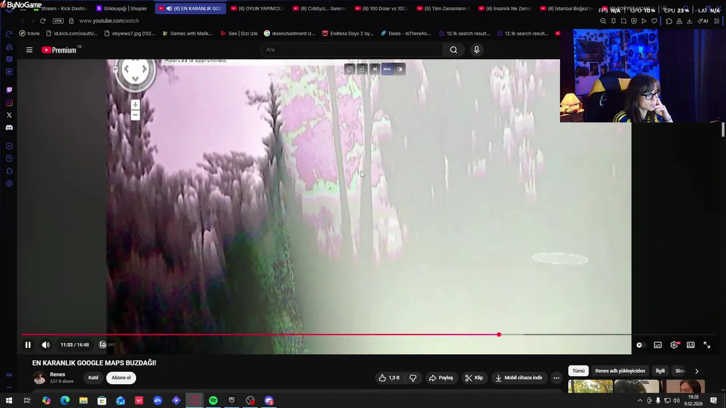This screenshot has height=408, width=726.
Task: Open sidebar settings gear icon
Action: tap(9, 184)
